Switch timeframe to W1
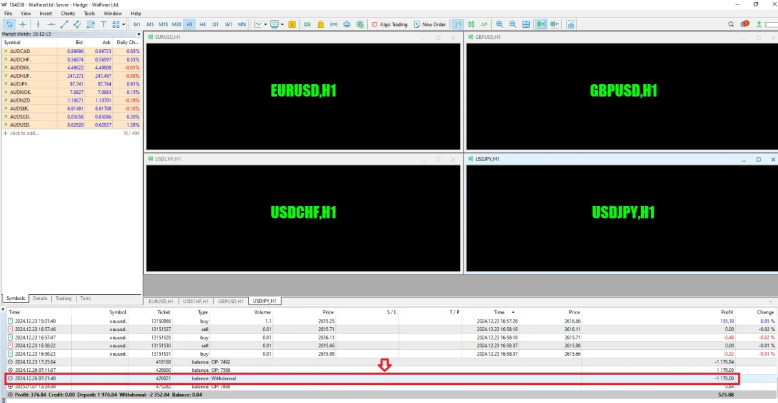 228,24
